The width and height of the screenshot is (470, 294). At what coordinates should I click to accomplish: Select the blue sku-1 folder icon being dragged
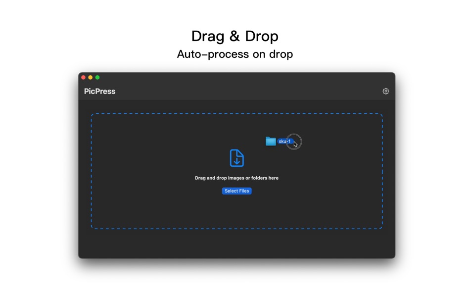(271, 141)
